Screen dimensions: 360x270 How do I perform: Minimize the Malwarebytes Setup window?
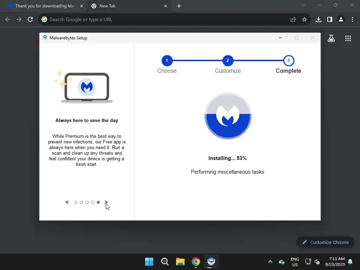280,38
